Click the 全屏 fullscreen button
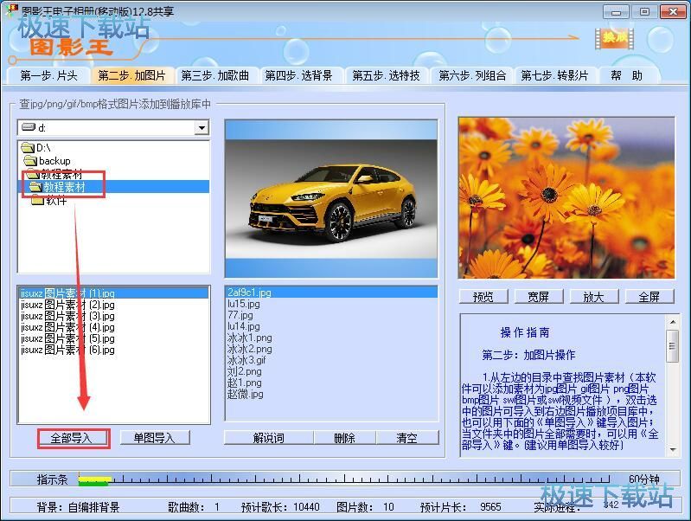Image resolution: width=691 pixels, height=521 pixels. tap(649, 297)
